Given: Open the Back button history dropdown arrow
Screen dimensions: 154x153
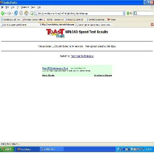Looking at the screenshot, I should point(6,13).
